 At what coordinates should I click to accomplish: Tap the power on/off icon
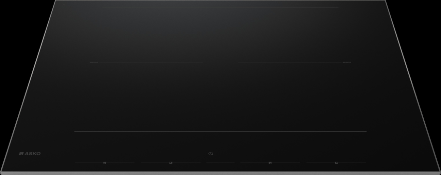click(x=211, y=154)
